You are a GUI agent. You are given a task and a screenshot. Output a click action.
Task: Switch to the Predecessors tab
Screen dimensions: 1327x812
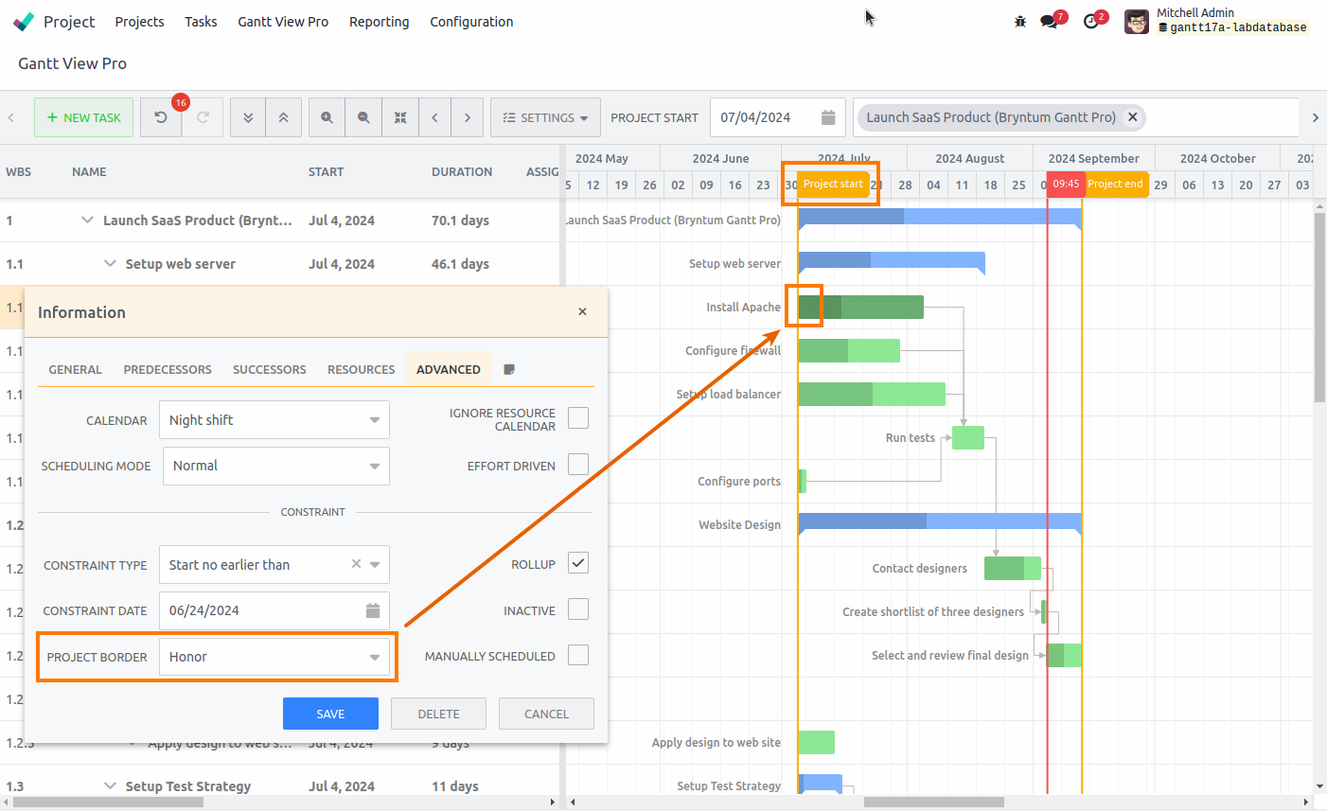[167, 369]
